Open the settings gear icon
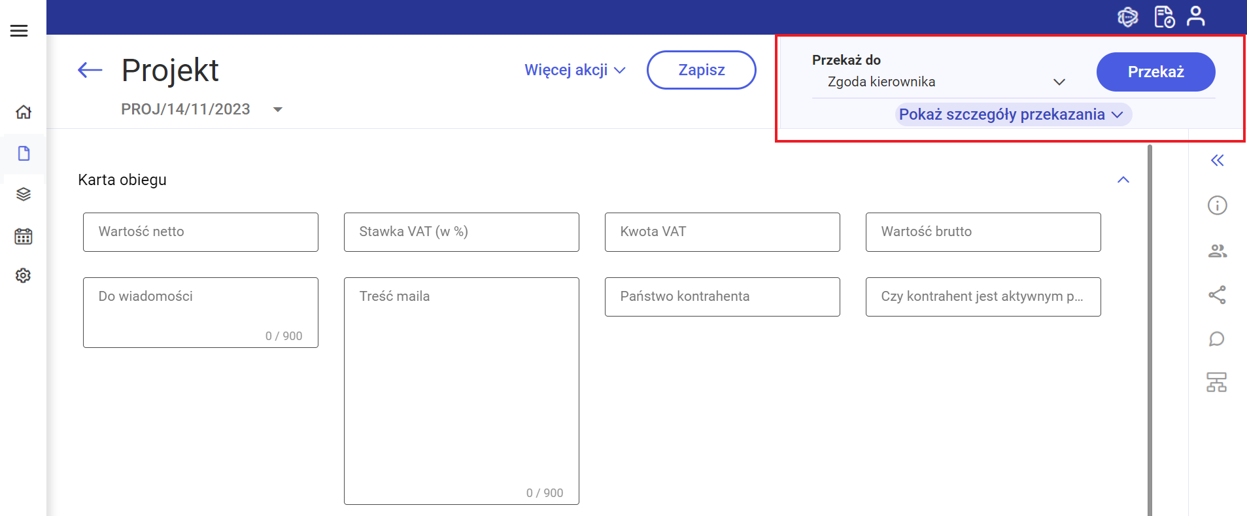Screen dimensions: 1247x516 [24, 275]
